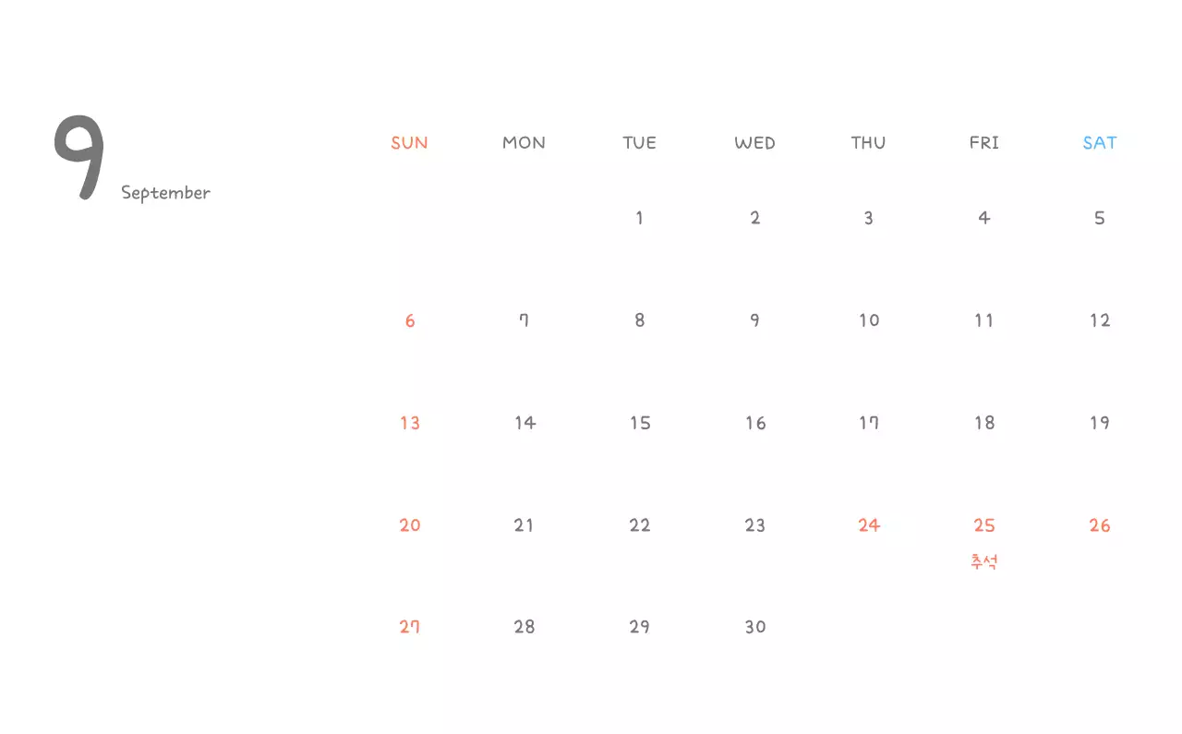
Task: Select Sunday the 27th
Action: tap(410, 627)
